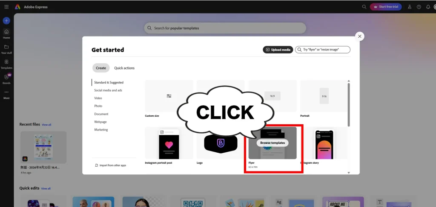Viewport: 436px width, 207px height.
Task: Choose Instagram portrait post tile
Action: (169, 143)
